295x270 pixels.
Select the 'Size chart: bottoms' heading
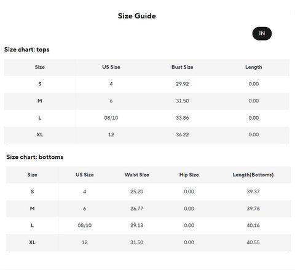click(35, 157)
